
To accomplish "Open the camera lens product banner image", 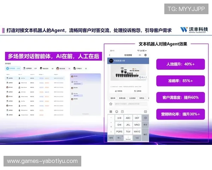I will click(129, 73).
